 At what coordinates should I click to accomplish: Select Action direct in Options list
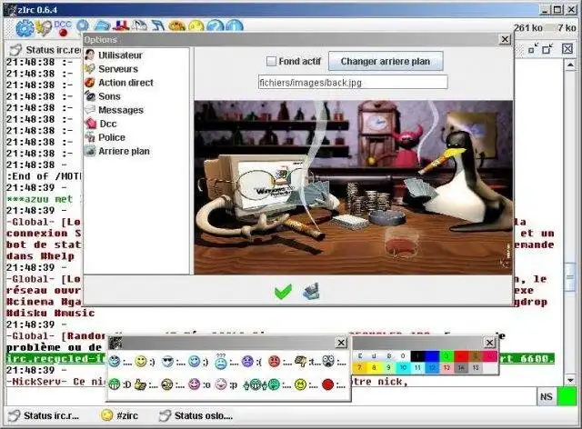coord(125,83)
